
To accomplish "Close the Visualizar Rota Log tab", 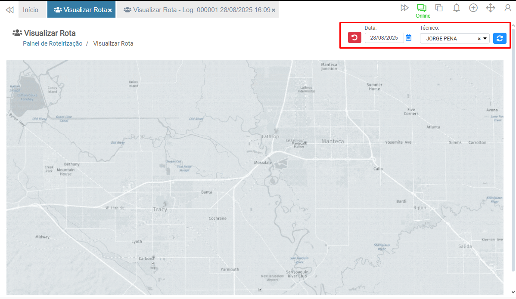I will (x=274, y=10).
